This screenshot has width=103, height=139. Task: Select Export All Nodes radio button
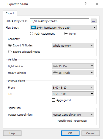click(10, 45)
